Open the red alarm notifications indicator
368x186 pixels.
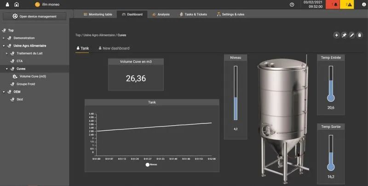333,5
